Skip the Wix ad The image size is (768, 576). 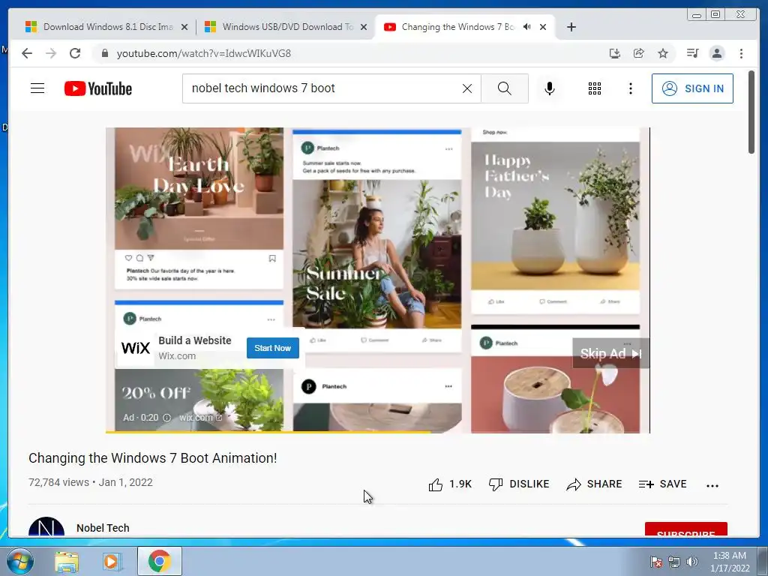pos(610,354)
